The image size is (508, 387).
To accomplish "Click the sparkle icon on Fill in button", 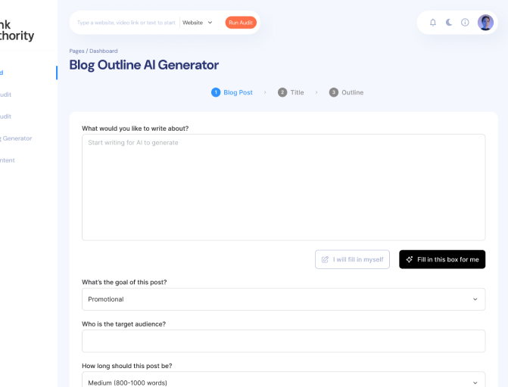I will click(410, 259).
